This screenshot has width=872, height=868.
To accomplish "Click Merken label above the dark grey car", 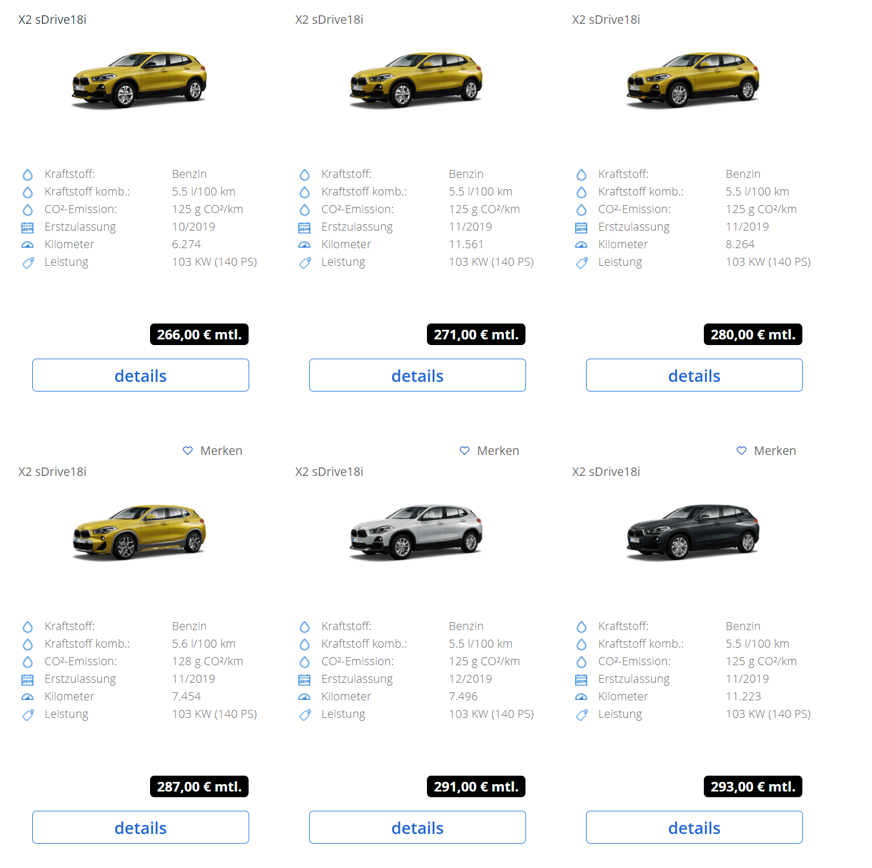I will [775, 450].
